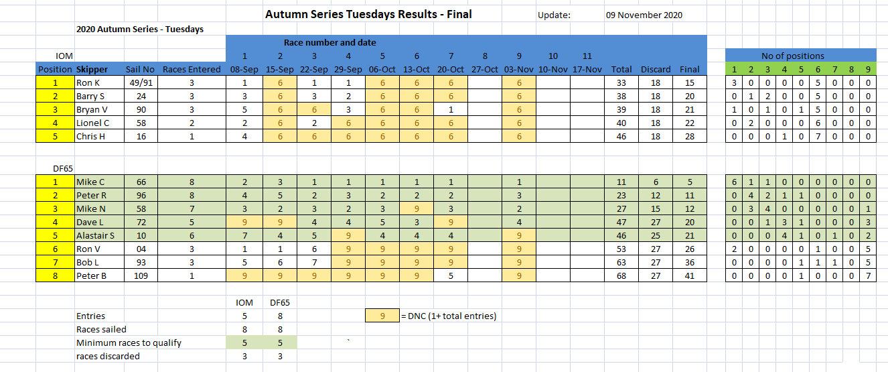
Task: Click the yellow DNC legend cell
Action: [382, 316]
